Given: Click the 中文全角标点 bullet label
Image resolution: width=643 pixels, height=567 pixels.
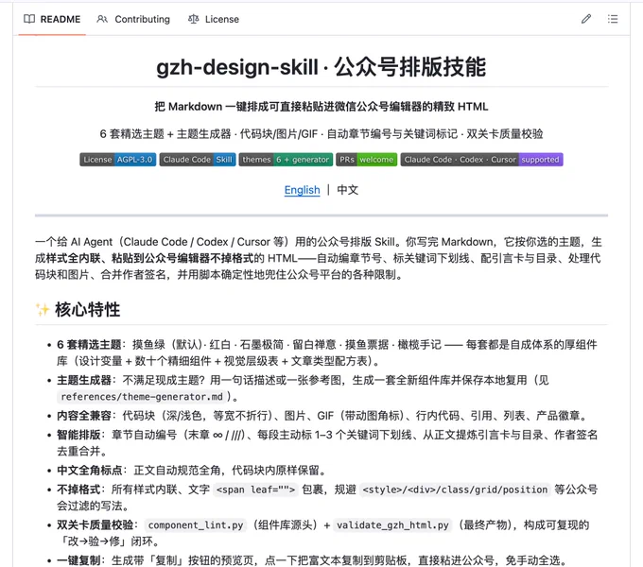Looking at the screenshot, I should tap(90, 471).
